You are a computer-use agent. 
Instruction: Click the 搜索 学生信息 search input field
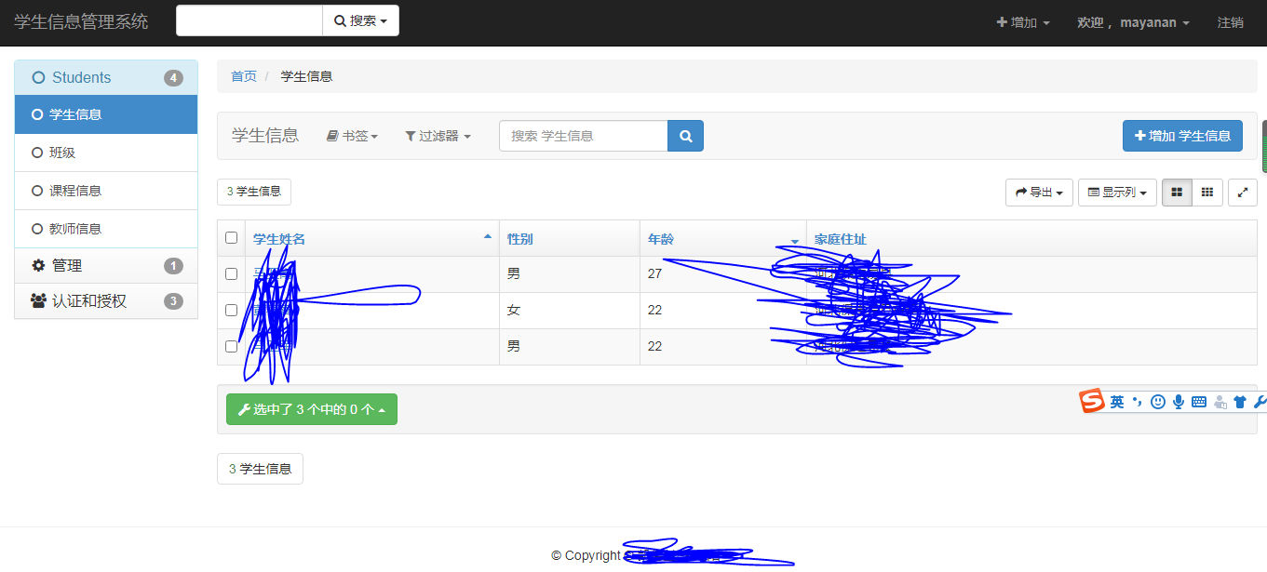pos(583,135)
